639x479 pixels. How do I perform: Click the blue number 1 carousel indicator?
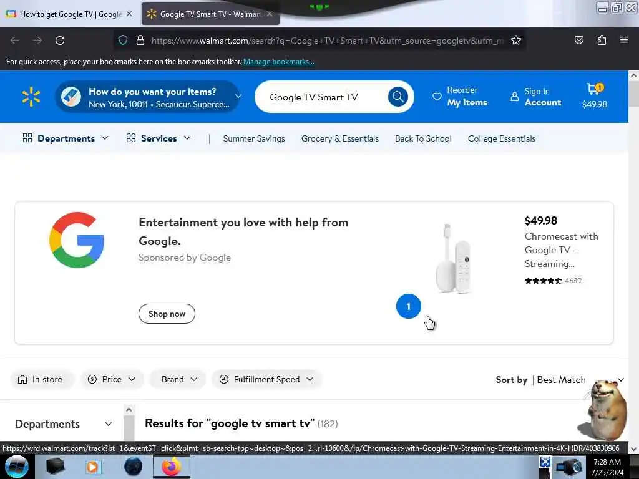(408, 306)
